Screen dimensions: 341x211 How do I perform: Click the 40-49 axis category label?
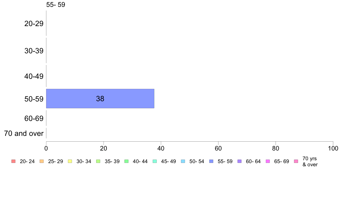[34, 76]
